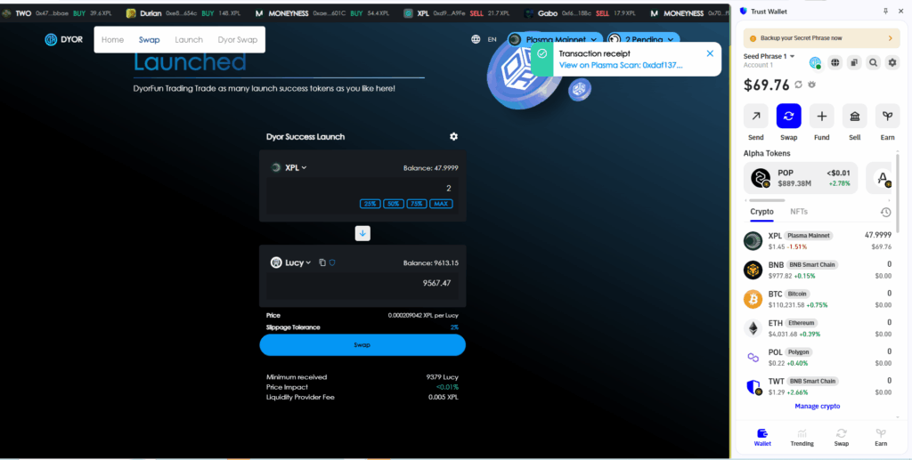Screen dimensions: 912x460
Task: Select the Swap nav item on DYOR
Action: point(149,39)
